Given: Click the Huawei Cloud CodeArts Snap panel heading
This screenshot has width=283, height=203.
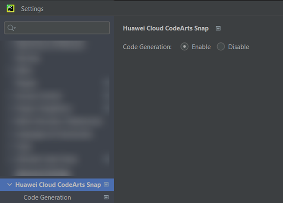Looking at the screenshot, I should 166,28.
